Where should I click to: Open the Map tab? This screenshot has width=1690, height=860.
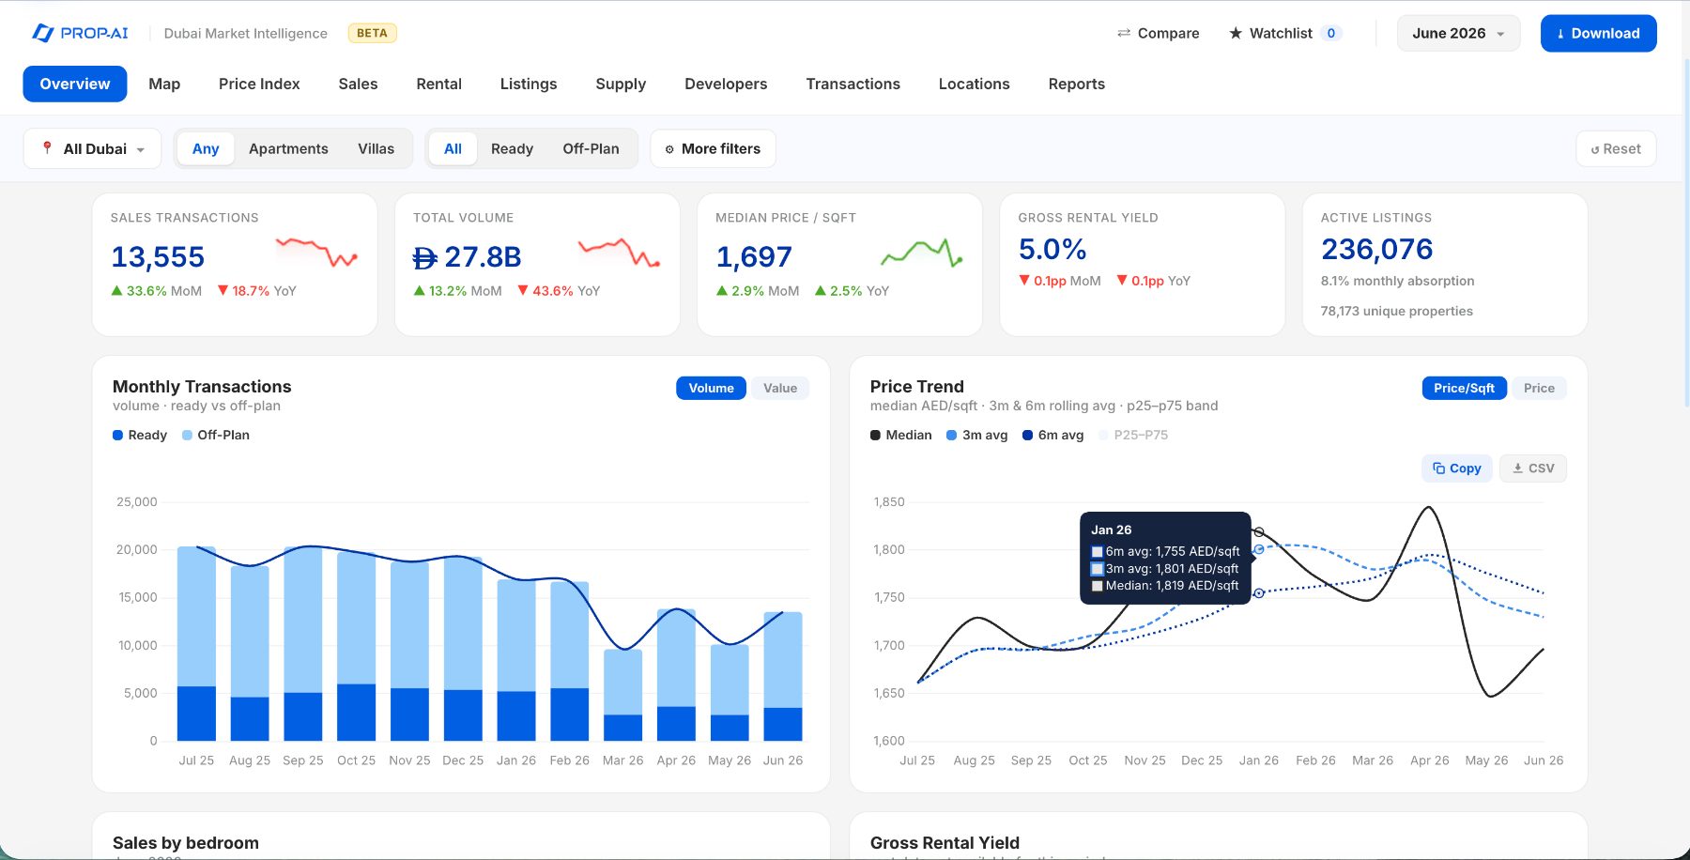click(164, 84)
